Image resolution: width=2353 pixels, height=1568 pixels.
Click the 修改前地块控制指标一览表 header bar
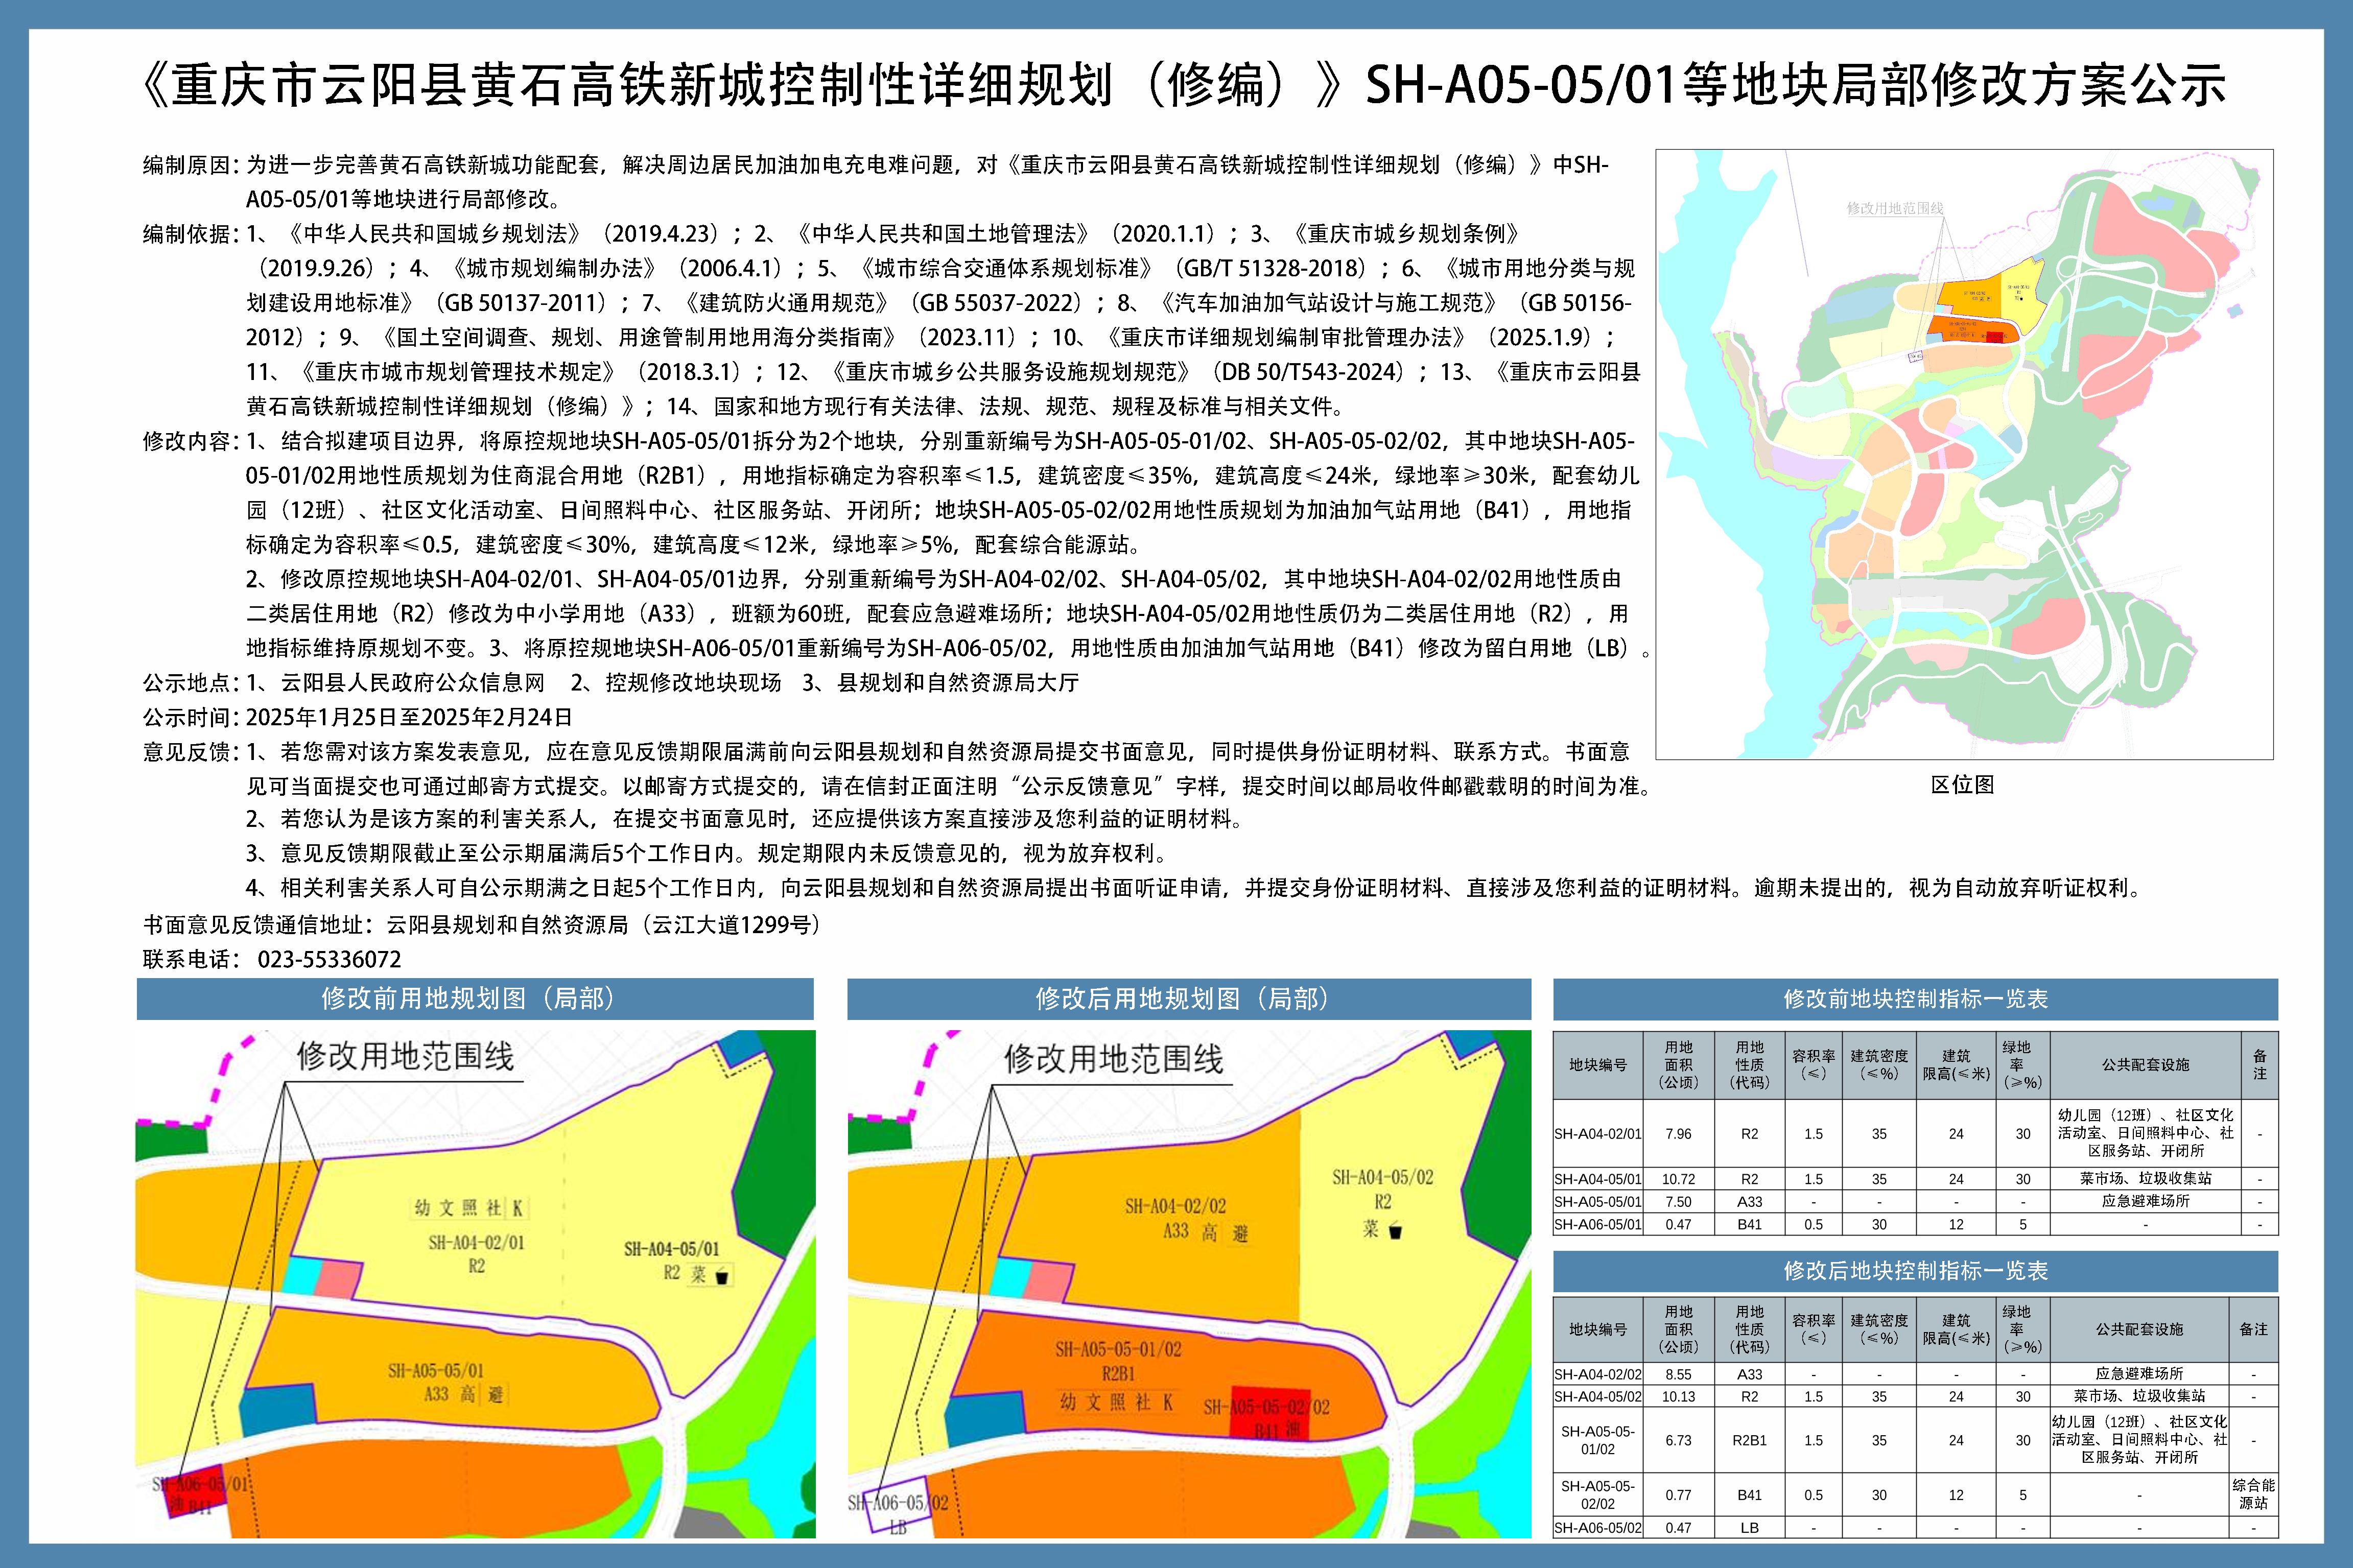coord(1915,999)
